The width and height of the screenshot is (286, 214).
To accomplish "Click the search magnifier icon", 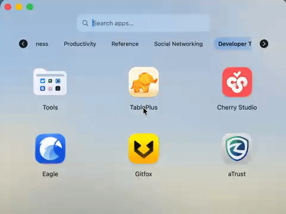I will click(85, 23).
